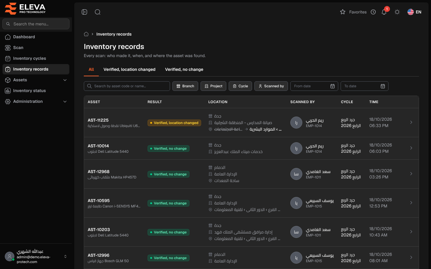Open Scan page in sidebar

pos(36,48)
